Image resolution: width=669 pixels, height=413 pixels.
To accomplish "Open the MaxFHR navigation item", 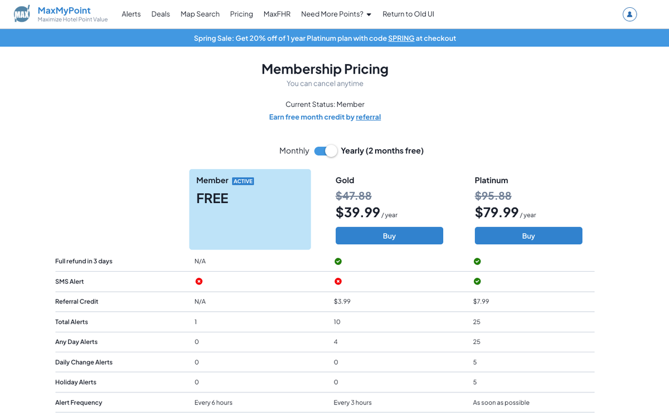I will point(277,14).
